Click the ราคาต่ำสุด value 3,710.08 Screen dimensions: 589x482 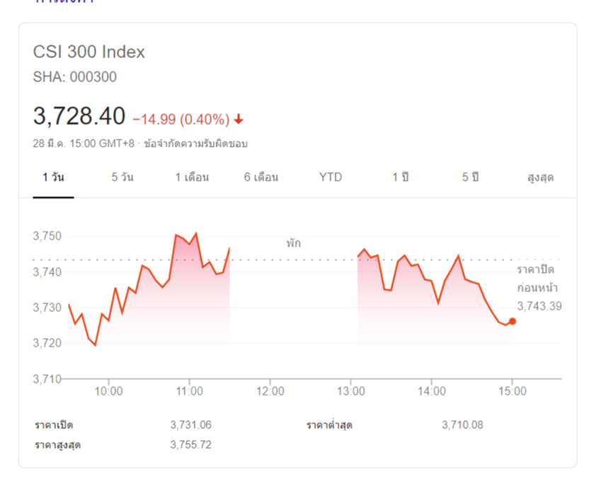[x=462, y=425]
